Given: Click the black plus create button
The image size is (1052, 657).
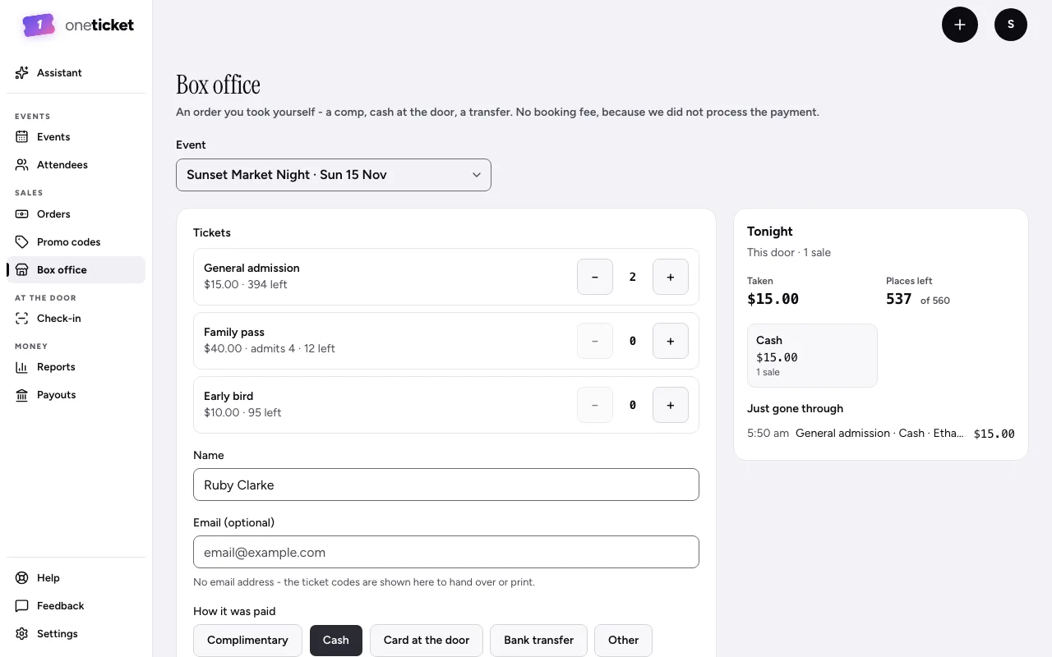Looking at the screenshot, I should (960, 25).
